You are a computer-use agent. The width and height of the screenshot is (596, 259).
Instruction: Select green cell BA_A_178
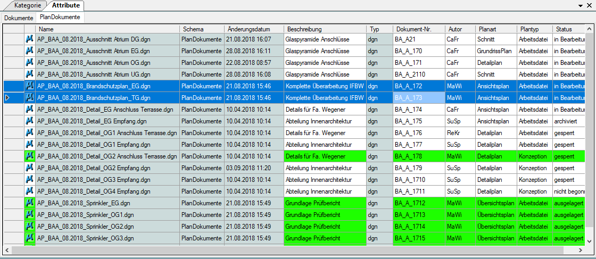419,156
